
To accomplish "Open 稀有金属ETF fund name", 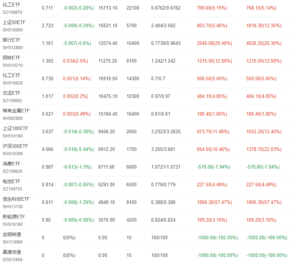I will point(16,111).
